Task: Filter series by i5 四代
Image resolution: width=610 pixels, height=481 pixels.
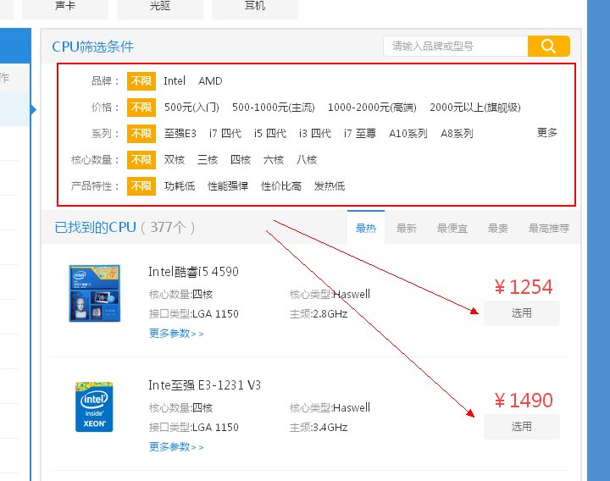Action: point(270,133)
